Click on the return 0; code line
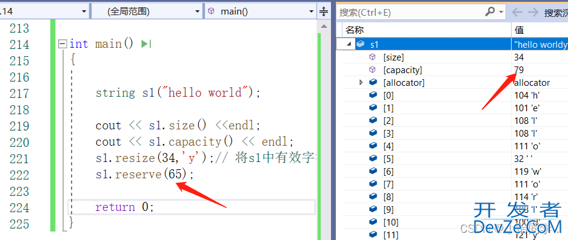This screenshot has height=240, width=568. [x=125, y=207]
